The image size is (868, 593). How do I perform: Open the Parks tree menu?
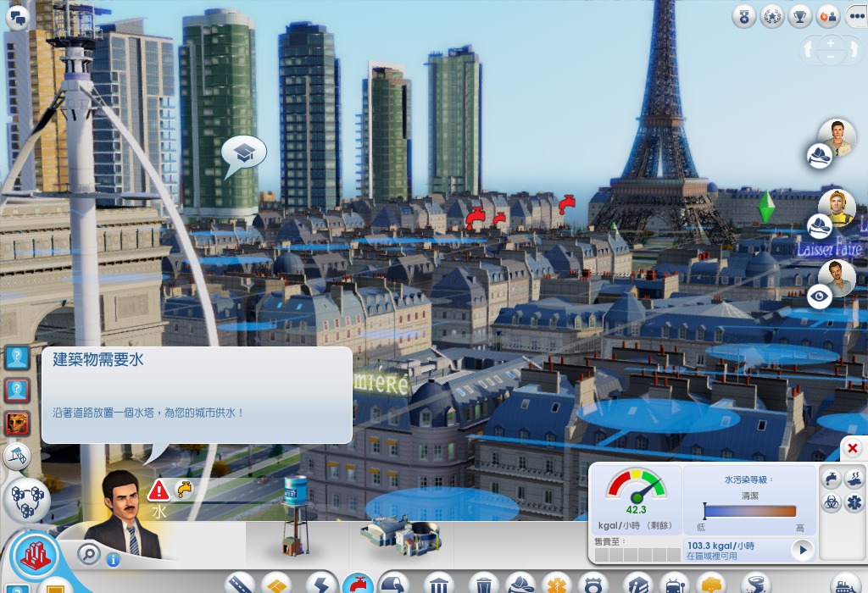[x=711, y=583]
